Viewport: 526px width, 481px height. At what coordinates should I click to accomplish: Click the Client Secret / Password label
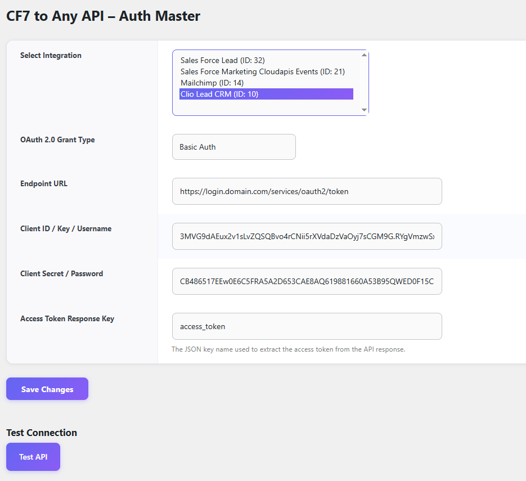[x=61, y=273]
